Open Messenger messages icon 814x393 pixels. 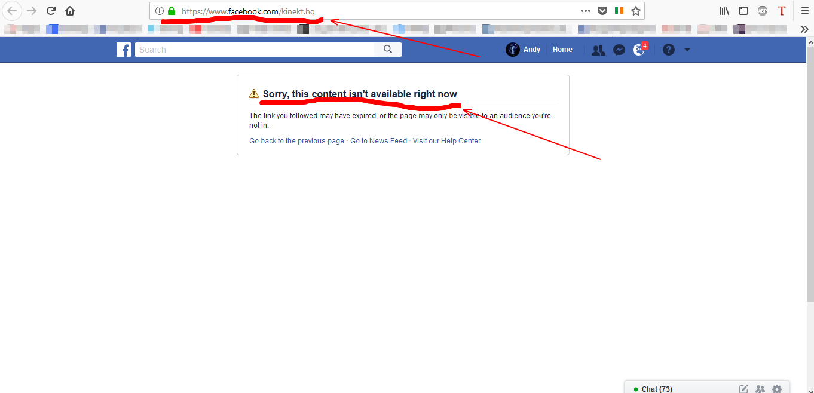[619, 50]
